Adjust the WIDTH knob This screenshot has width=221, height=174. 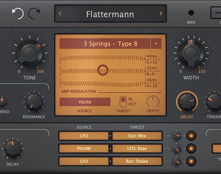pos(191,53)
